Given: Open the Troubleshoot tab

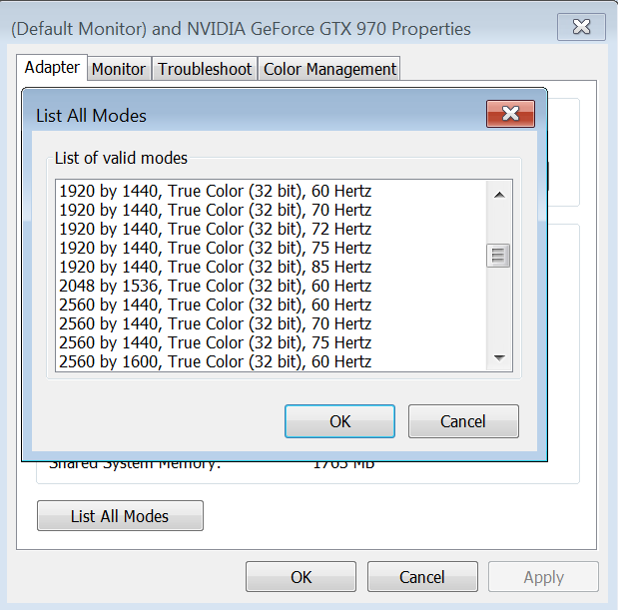Looking at the screenshot, I should (x=206, y=69).
